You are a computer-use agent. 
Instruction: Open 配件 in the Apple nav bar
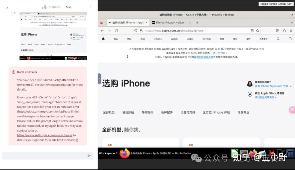coord(249,39)
